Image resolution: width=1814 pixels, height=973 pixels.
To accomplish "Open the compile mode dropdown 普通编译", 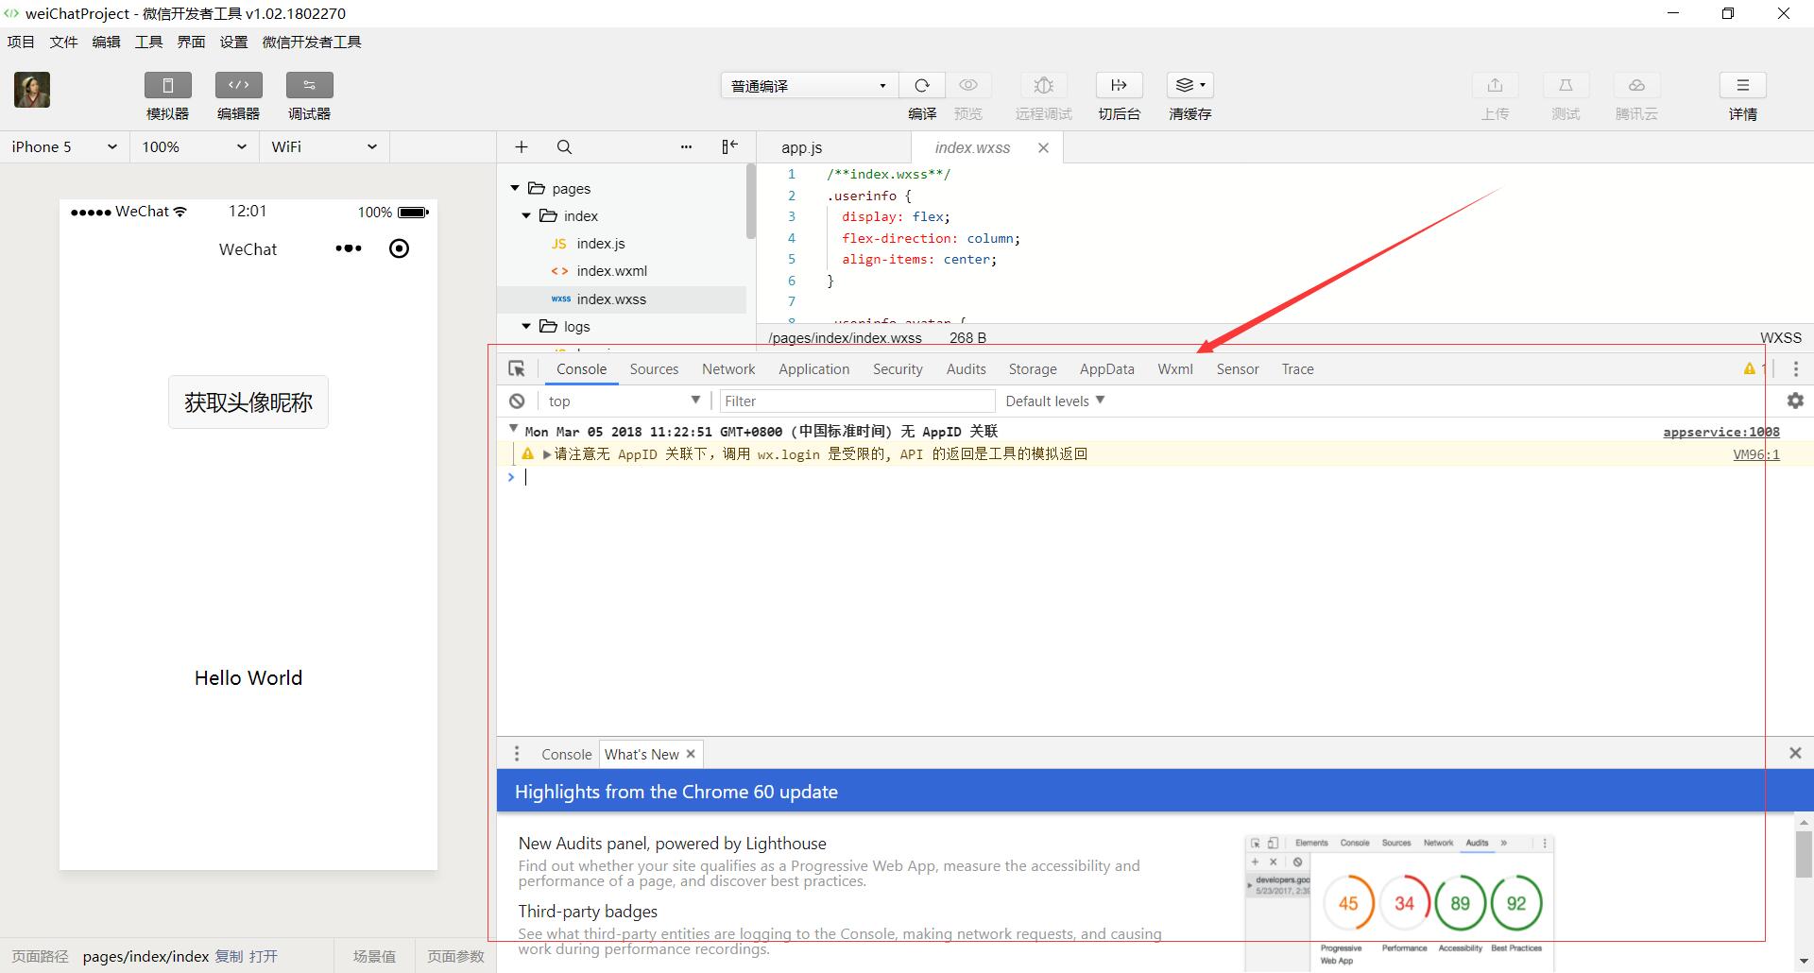I will click(x=809, y=85).
